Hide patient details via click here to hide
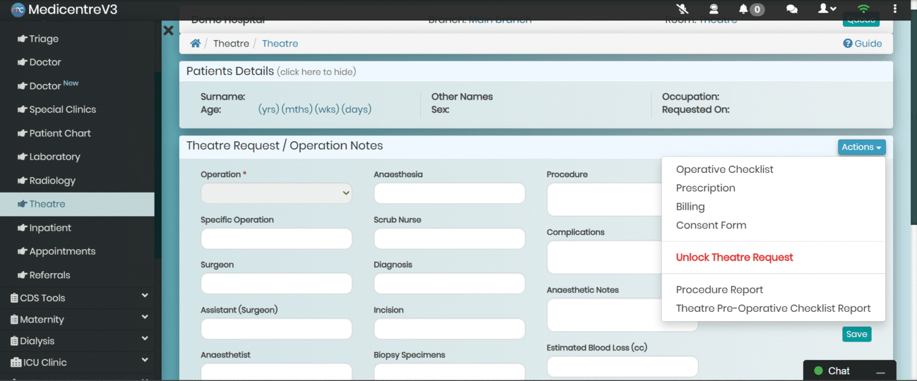 (316, 72)
